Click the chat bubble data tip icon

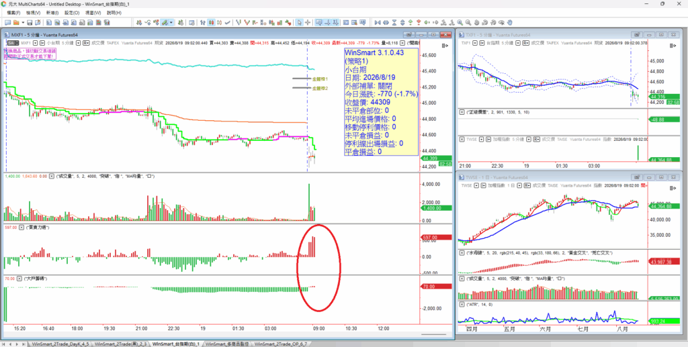click(319, 22)
